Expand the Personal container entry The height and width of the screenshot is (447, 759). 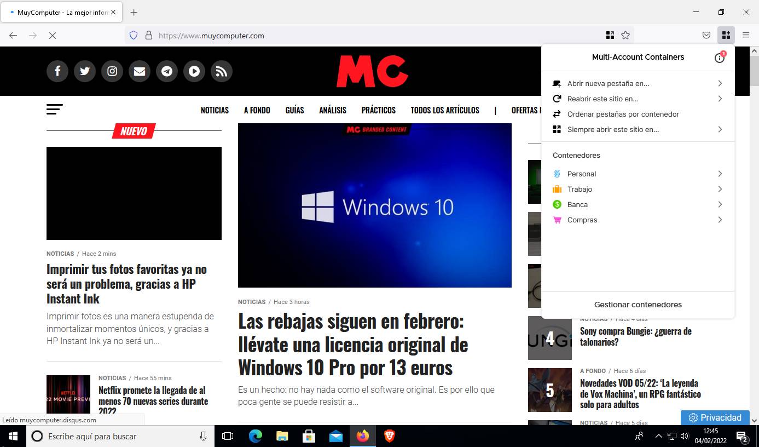point(638,174)
